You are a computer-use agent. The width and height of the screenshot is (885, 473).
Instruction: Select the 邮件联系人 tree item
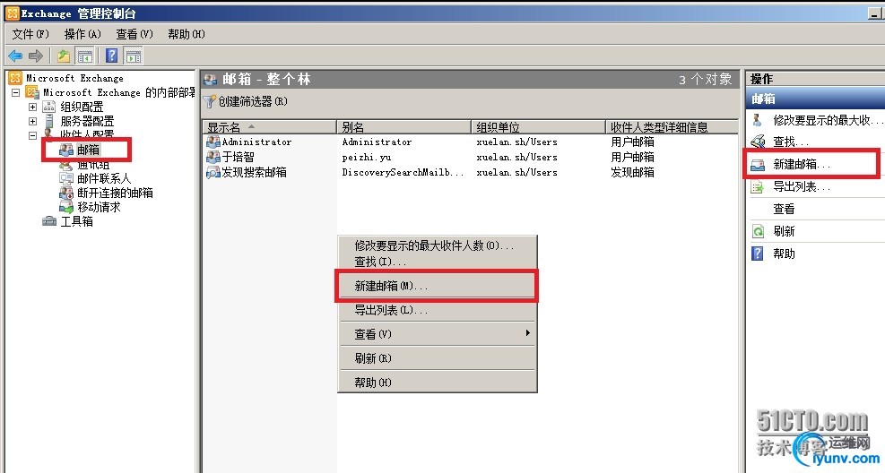click(x=104, y=178)
